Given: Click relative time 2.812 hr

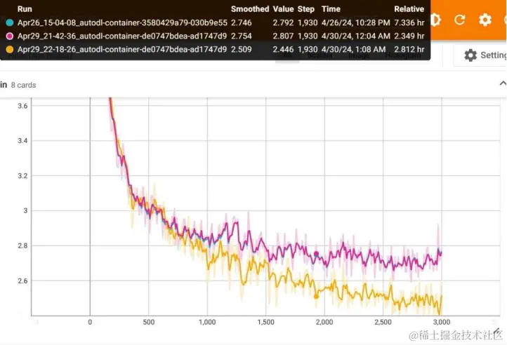Looking at the screenshot, I should (409, 49).
